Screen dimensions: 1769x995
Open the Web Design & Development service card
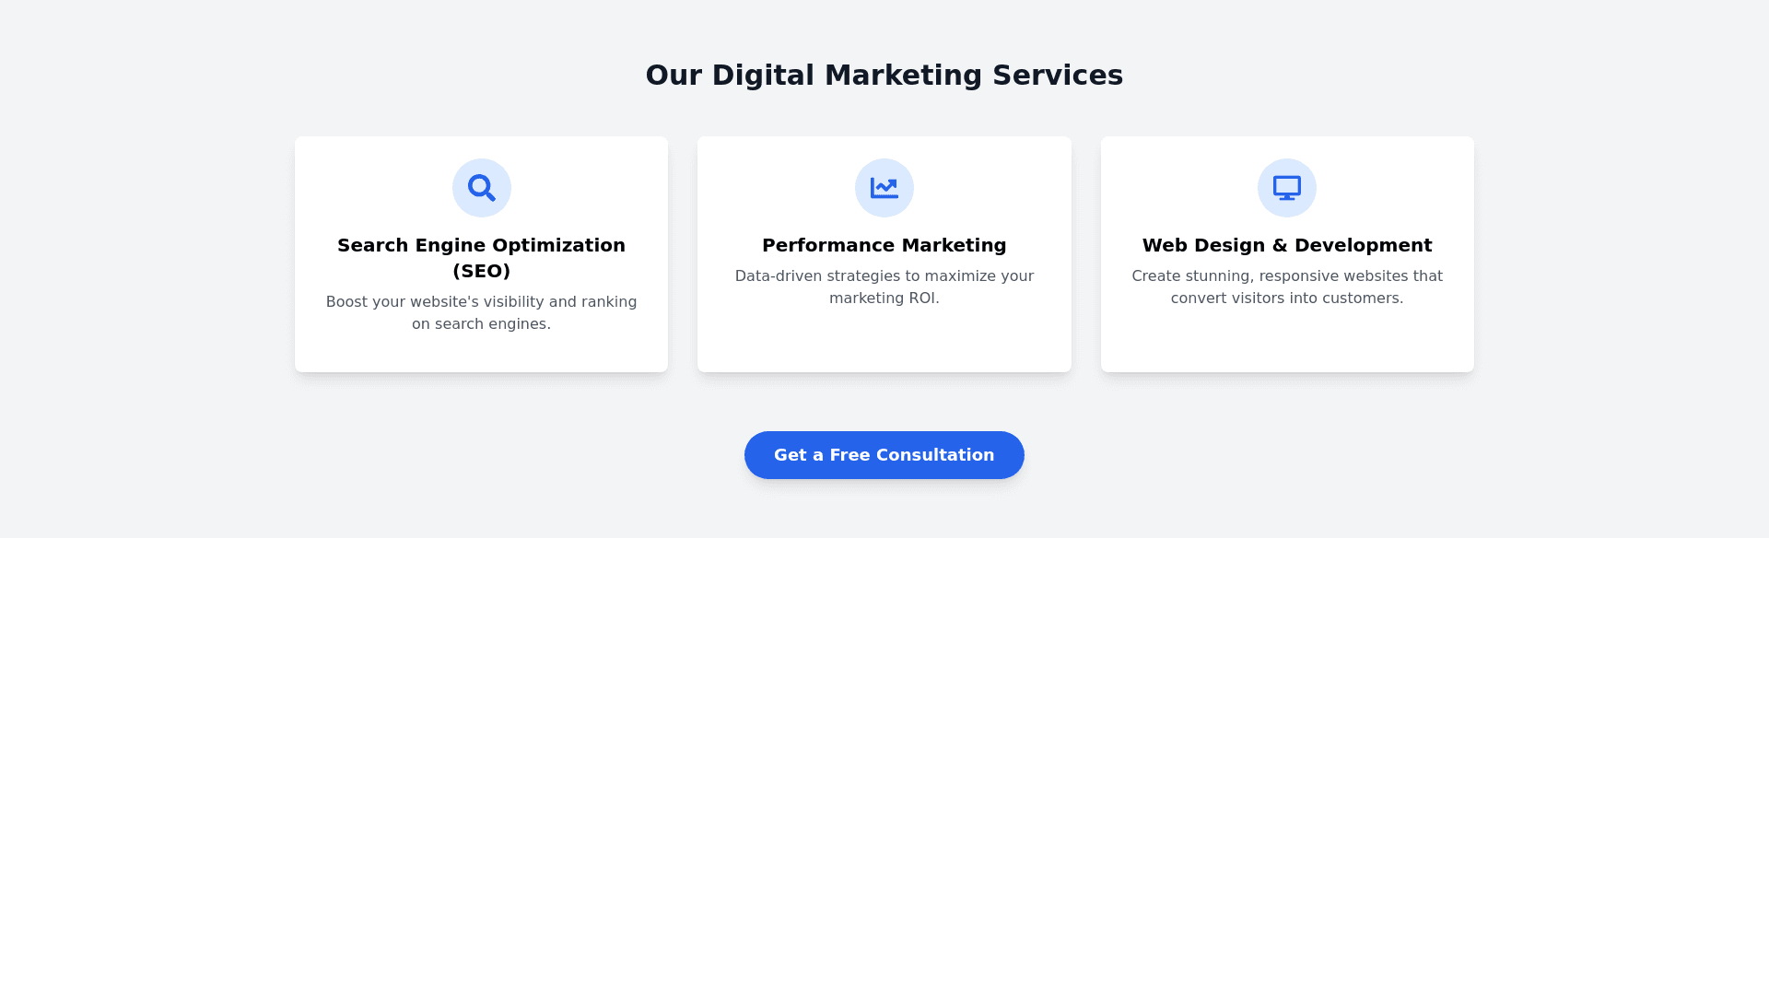click(1287, 254)
